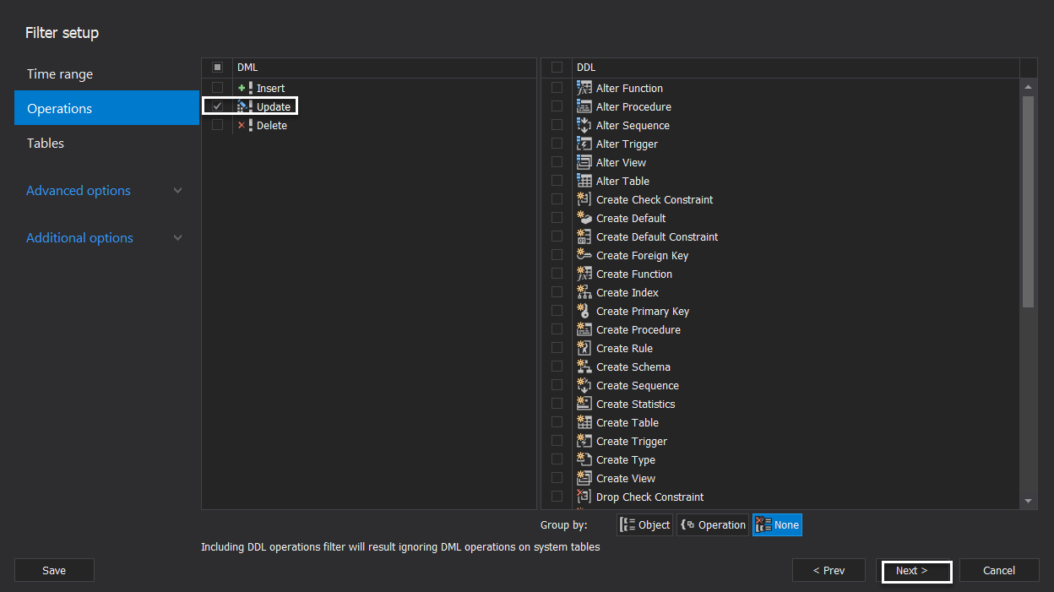Image resolution: width=1054 pixels, height=592 pixels.
Task: Click the Alter Function icon
Action: coord(584,88)
